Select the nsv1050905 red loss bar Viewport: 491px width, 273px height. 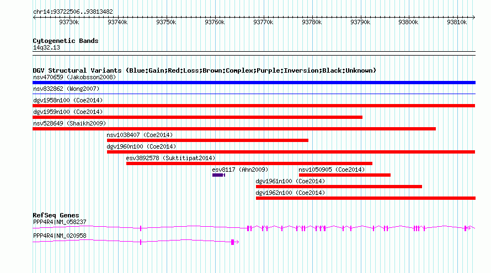coord(345,175)
